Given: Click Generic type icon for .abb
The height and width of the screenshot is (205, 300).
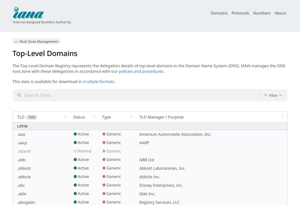Looking at the screenshot, I should pos(104,160).
